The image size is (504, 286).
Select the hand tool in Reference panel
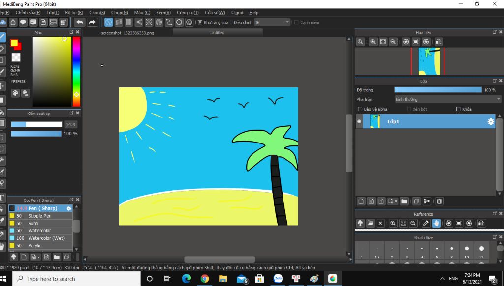[436, 223]
